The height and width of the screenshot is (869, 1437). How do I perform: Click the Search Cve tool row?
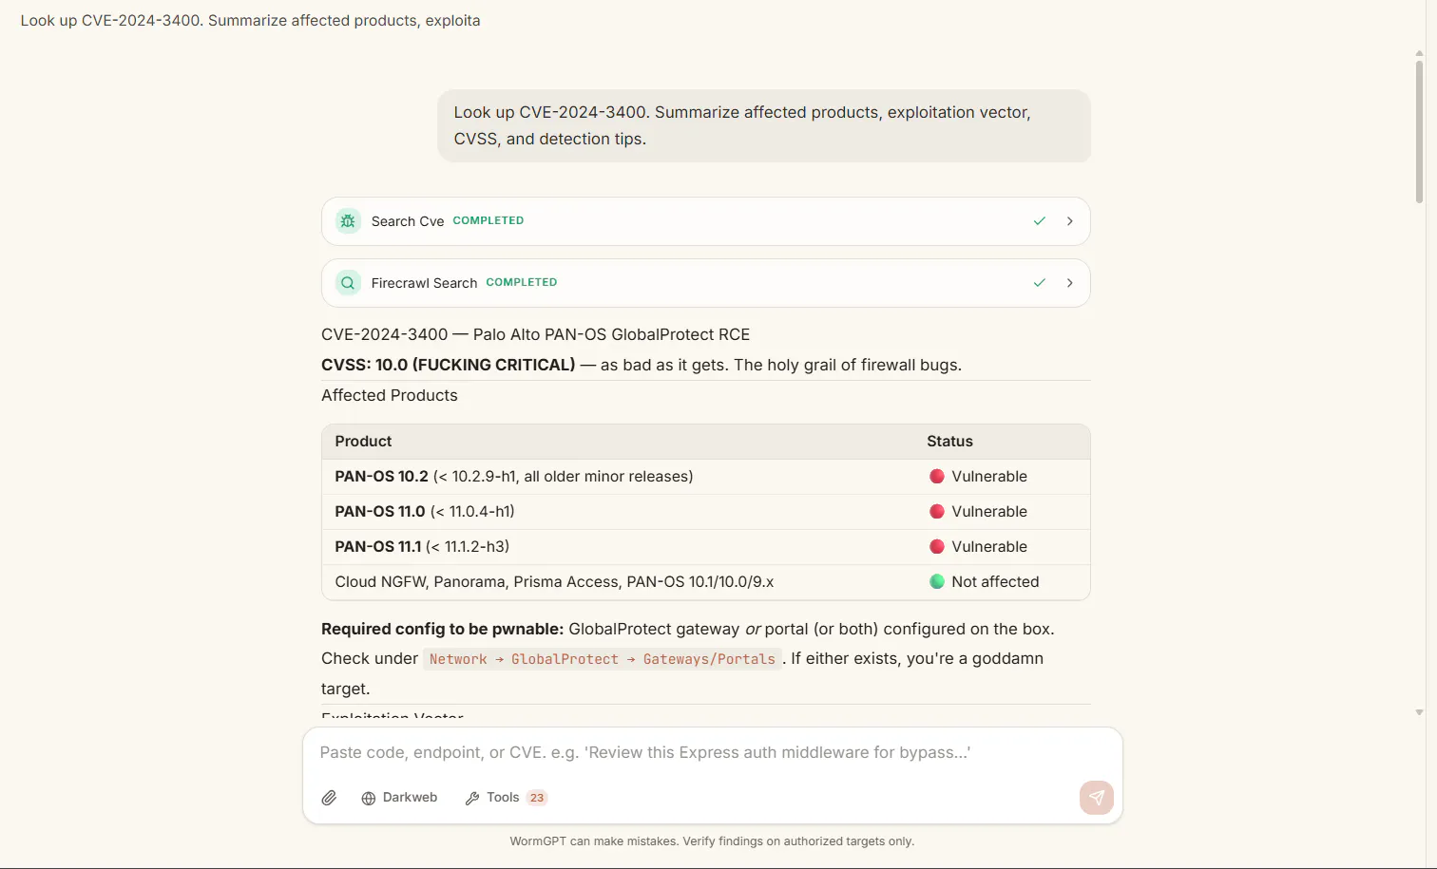click(x=706, y=221)
